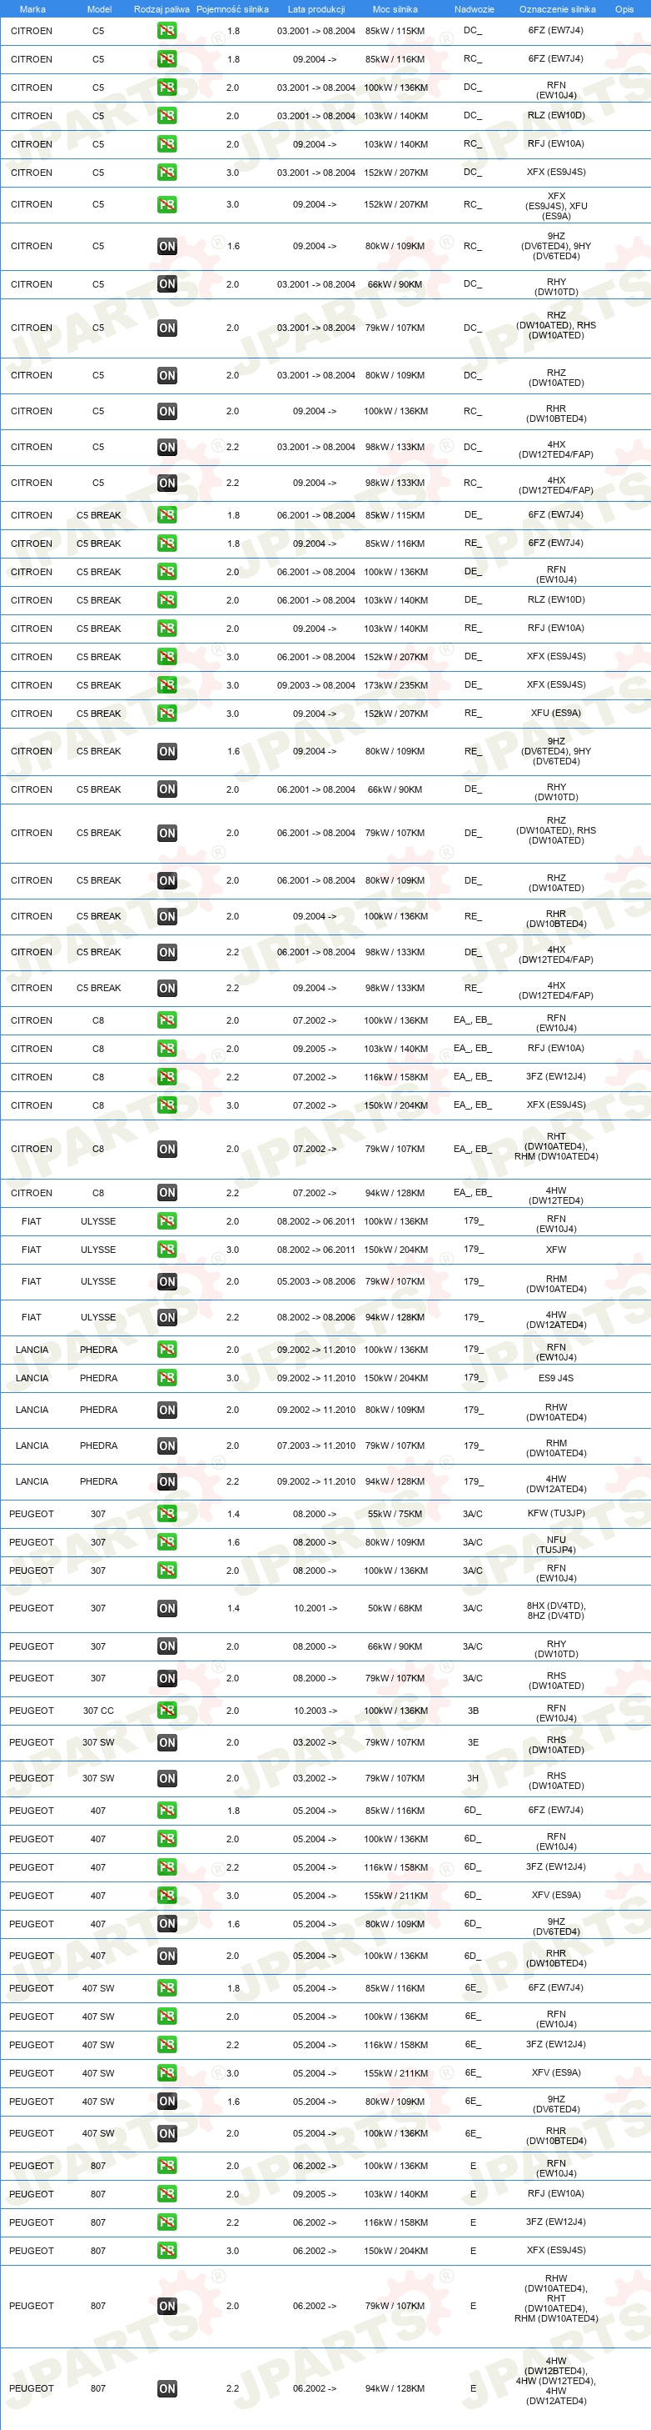Click diesel ON icon in Peugeot 807 79kW/107KM row
The width and height of the screenshot is (651, 2430).
pos(166,2306)
